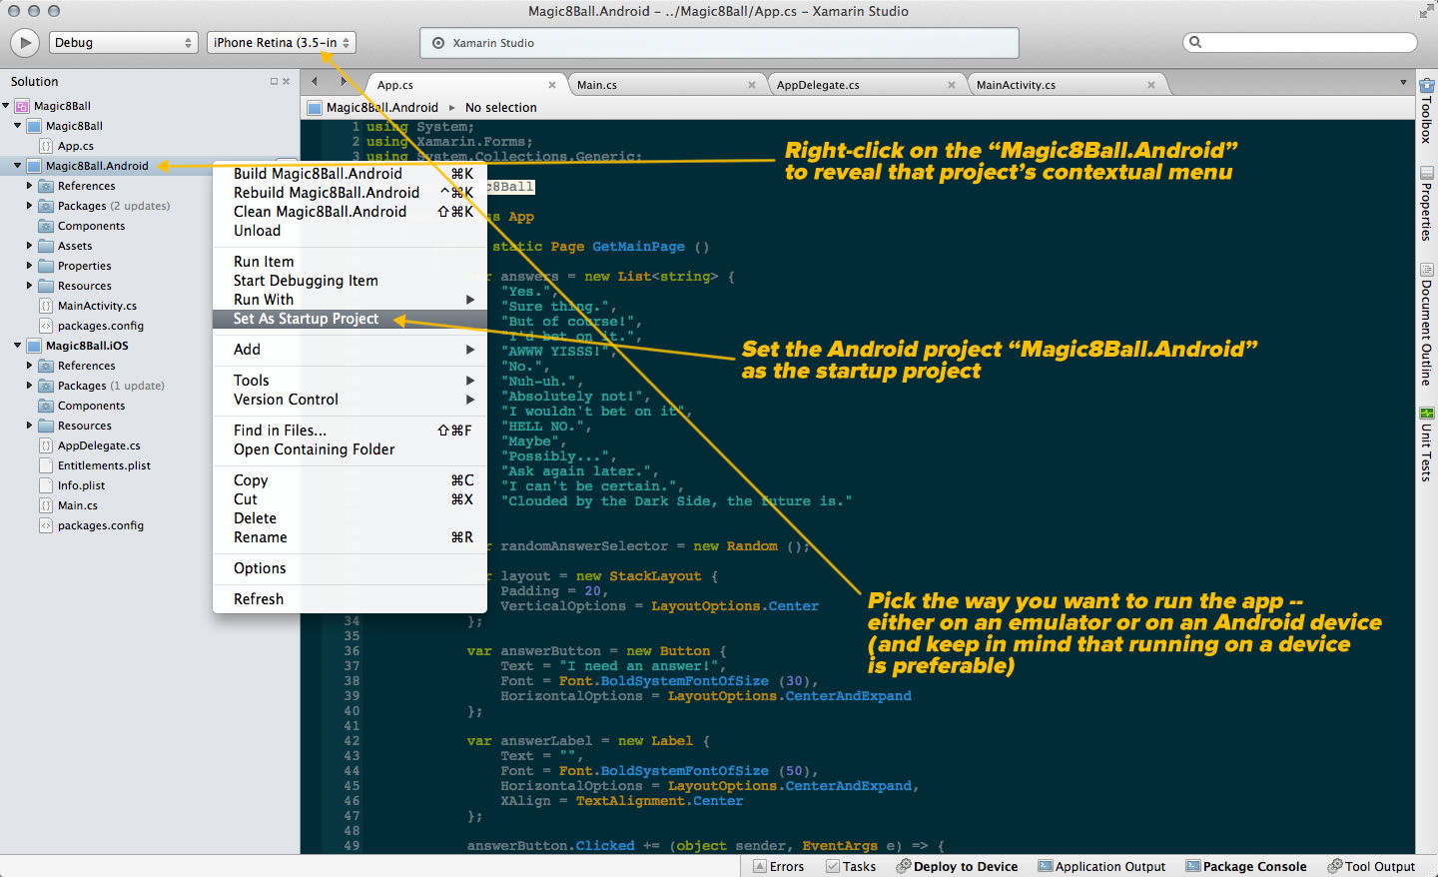Open the Version Control submenu
Screen dimensions: 1438x877
pyautogui.click(x=351, y=400)
